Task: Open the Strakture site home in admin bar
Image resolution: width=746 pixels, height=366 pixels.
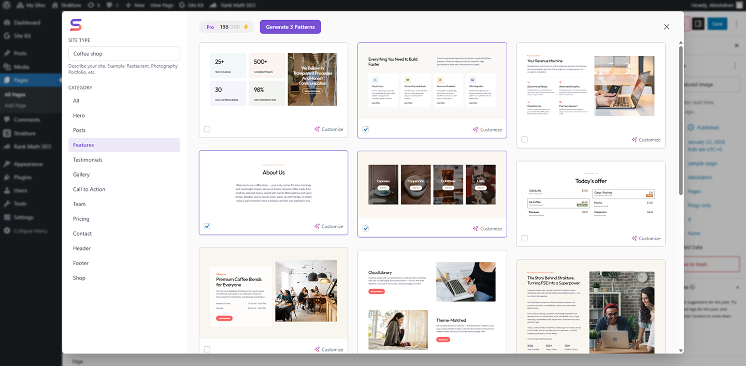Action: click(x=66, y=5)
